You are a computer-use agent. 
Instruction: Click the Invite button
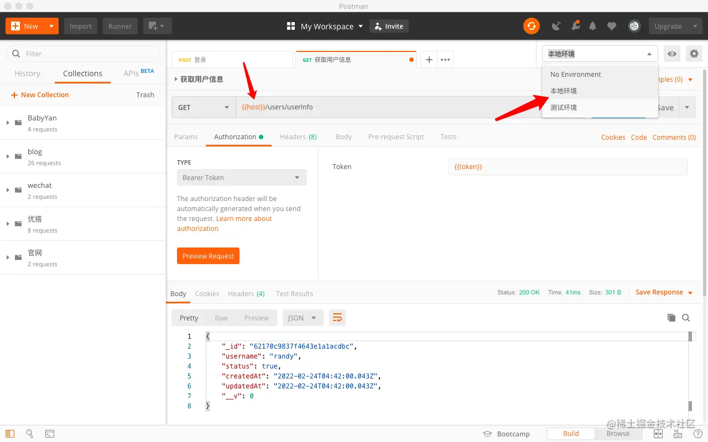tap(389, 26)
